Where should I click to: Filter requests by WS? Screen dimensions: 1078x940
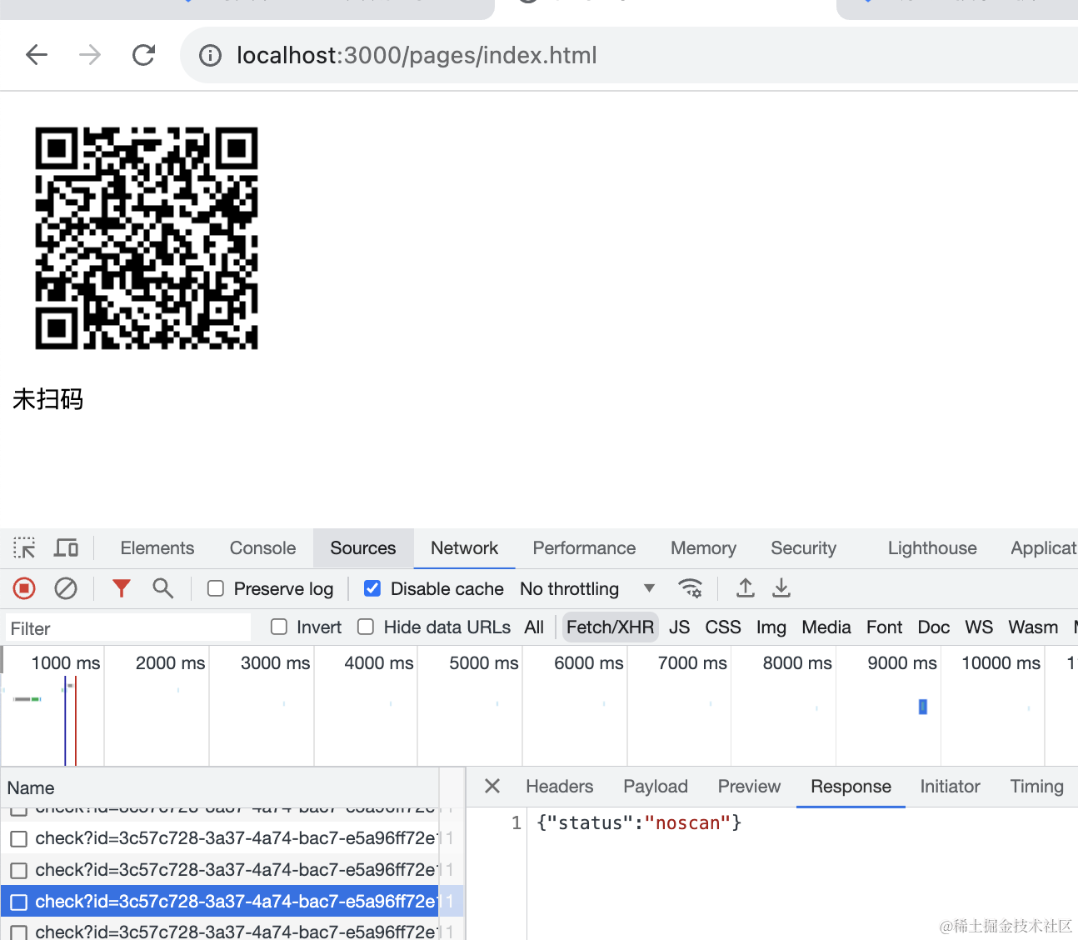click(x=979, y=627)
